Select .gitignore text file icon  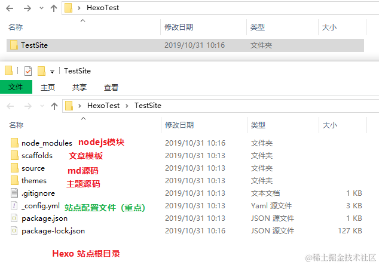pos(14,193)
